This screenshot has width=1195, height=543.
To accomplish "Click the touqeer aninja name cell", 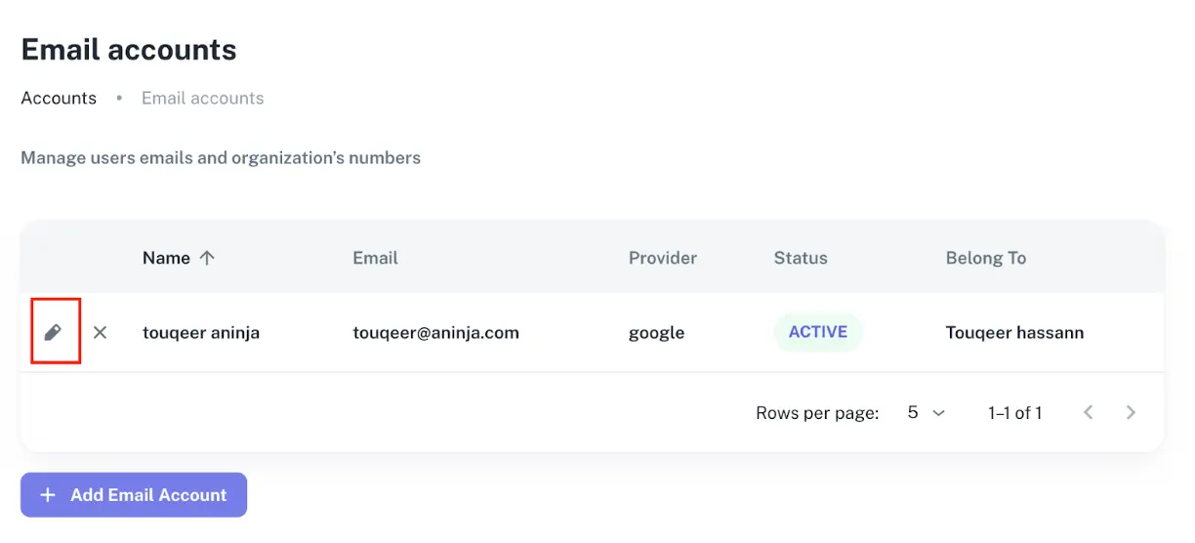I will [x=200, y=333].
